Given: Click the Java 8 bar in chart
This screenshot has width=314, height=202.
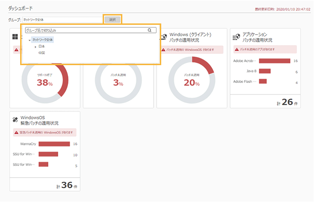Looking at the screenshot, I should click(265, 71).
